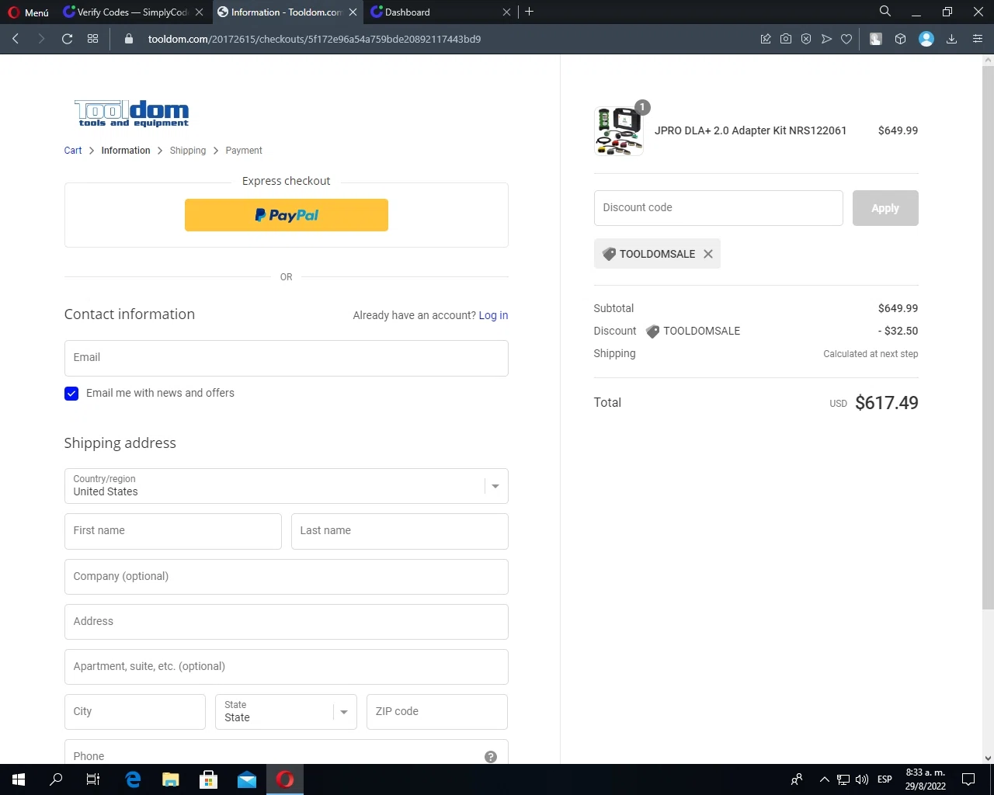This screenshot has height=795, width=994.
Task: Open Windows taskbar search
Action: (x=56, y=779)
